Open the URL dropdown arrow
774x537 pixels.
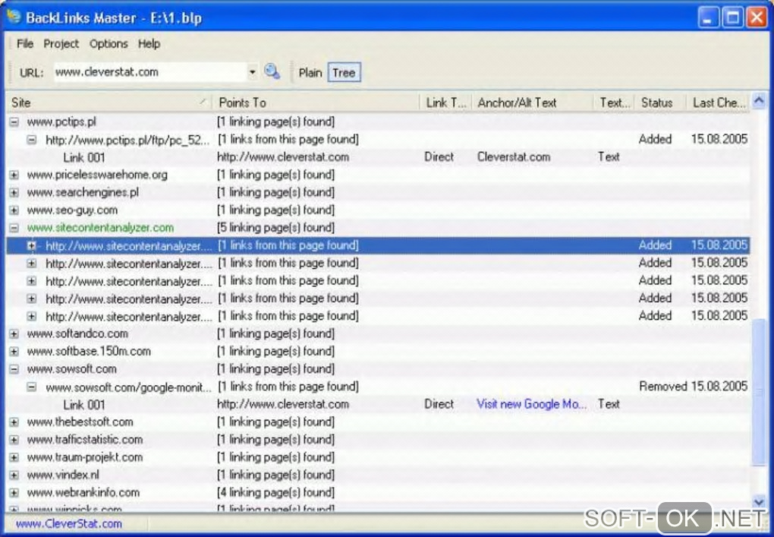coord(252,72)
